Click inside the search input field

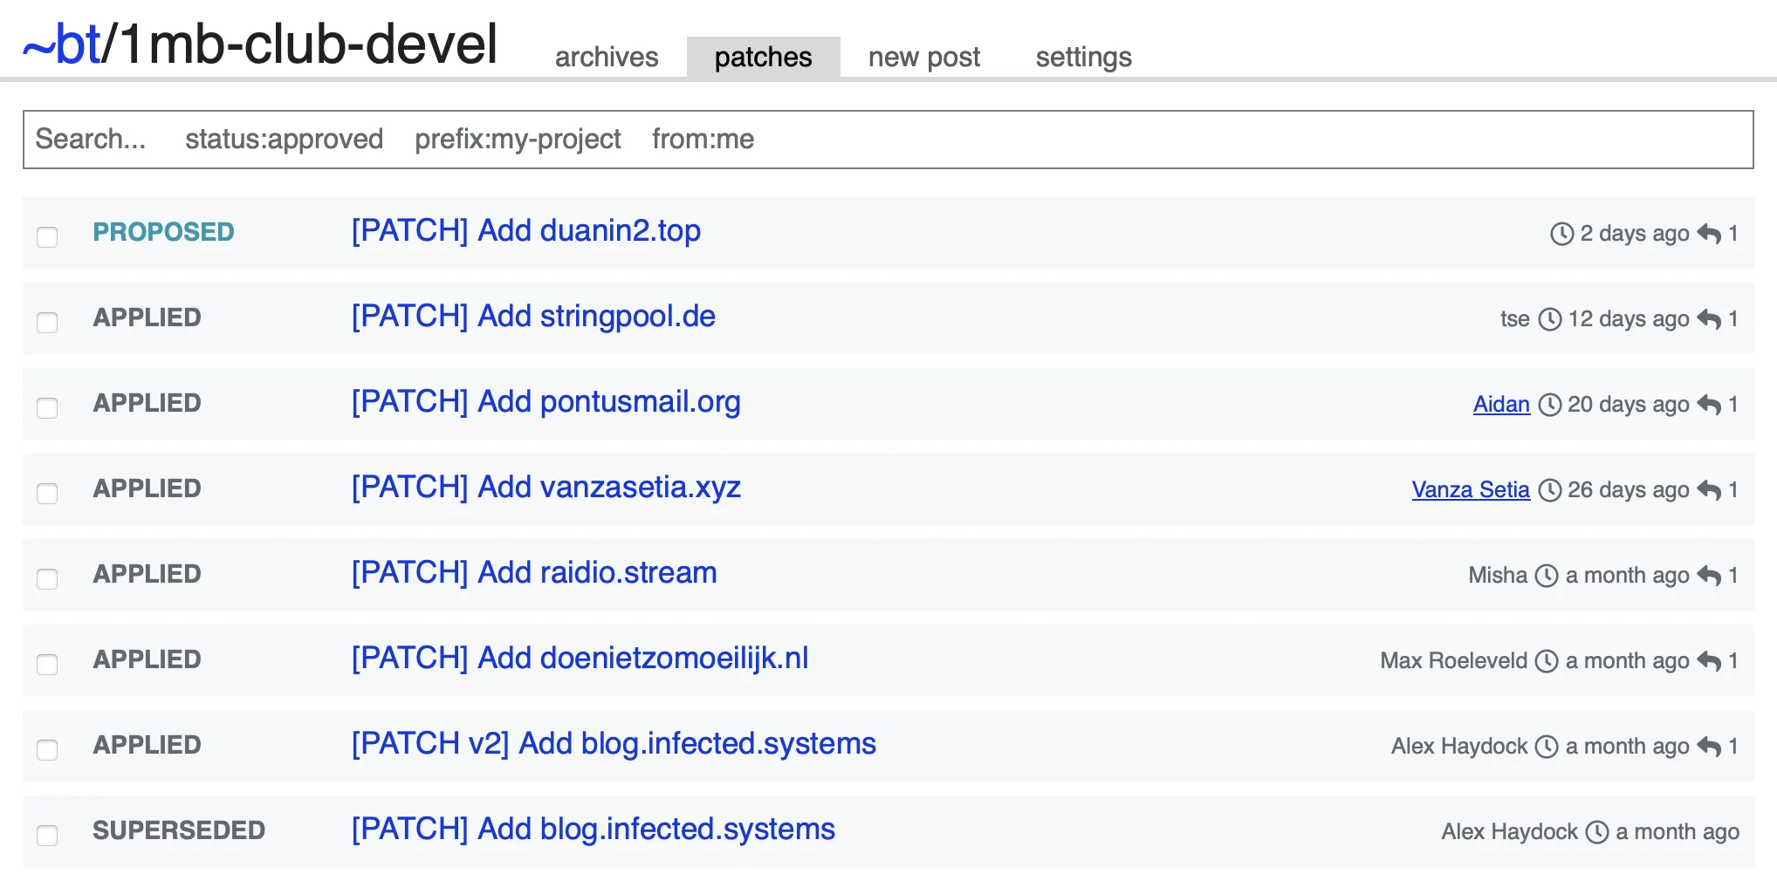click(x=92, y=140)
